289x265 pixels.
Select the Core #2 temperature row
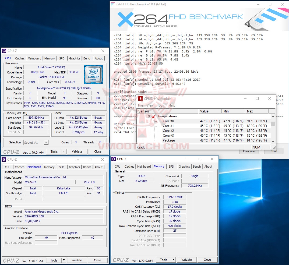204,131
